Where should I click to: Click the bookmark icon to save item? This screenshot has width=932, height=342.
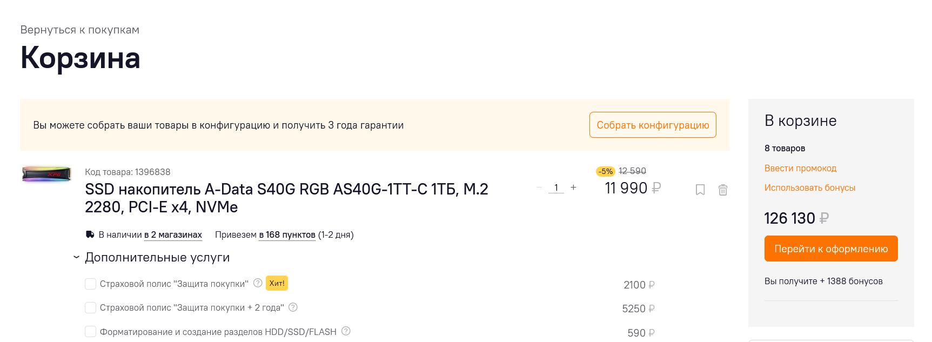pos(700,190)
